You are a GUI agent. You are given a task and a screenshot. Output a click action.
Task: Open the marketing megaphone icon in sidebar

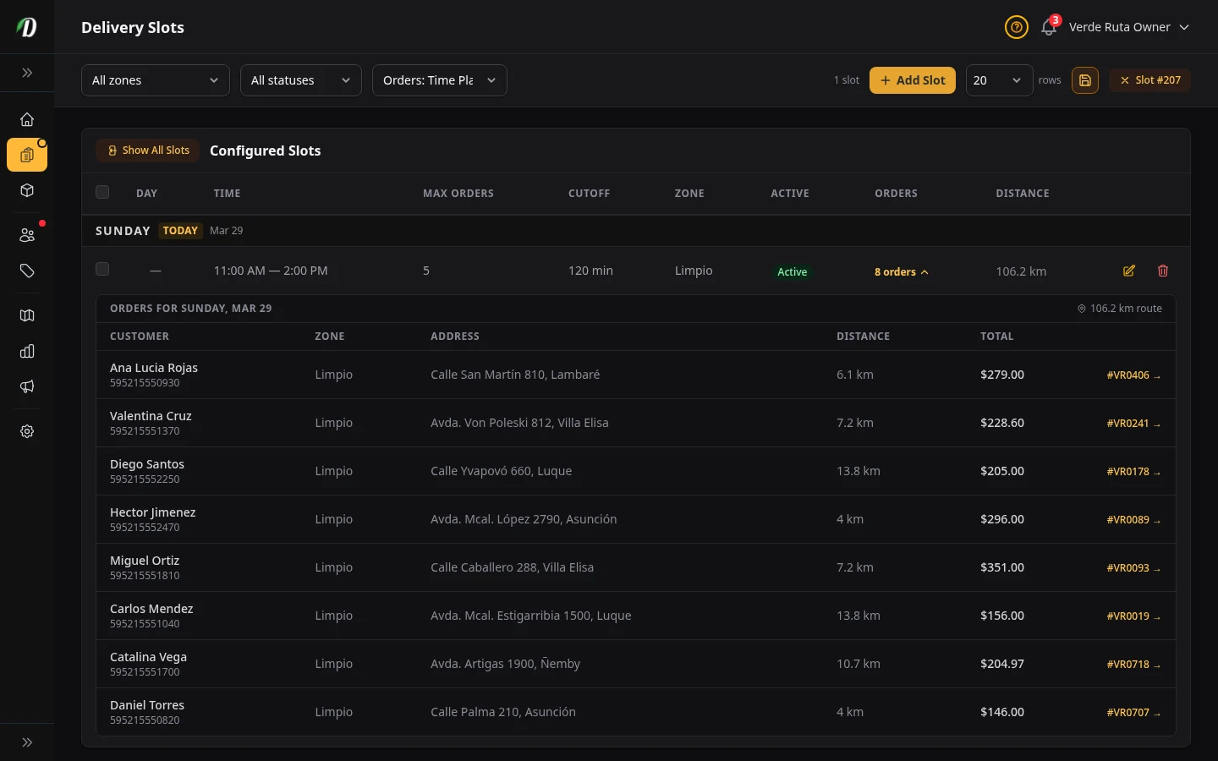[27, 386]
